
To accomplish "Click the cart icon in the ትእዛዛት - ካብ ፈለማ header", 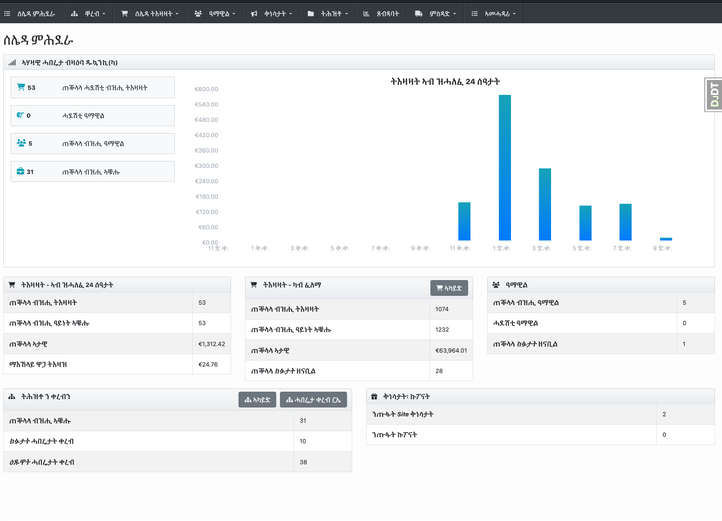I will (253, 285).
